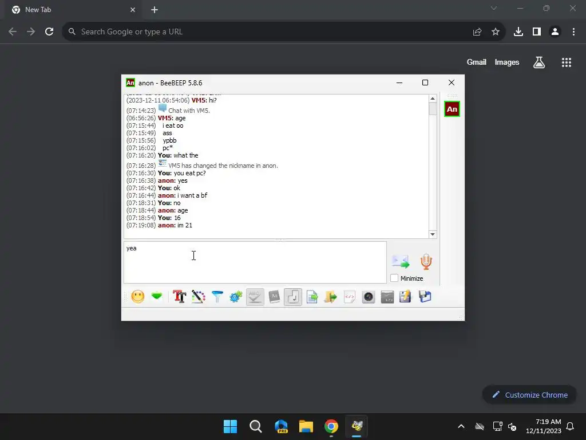Record a voice message with microphone
Image resolution: width=586 pixels, height=440 pixels.
tap(426, 261)
